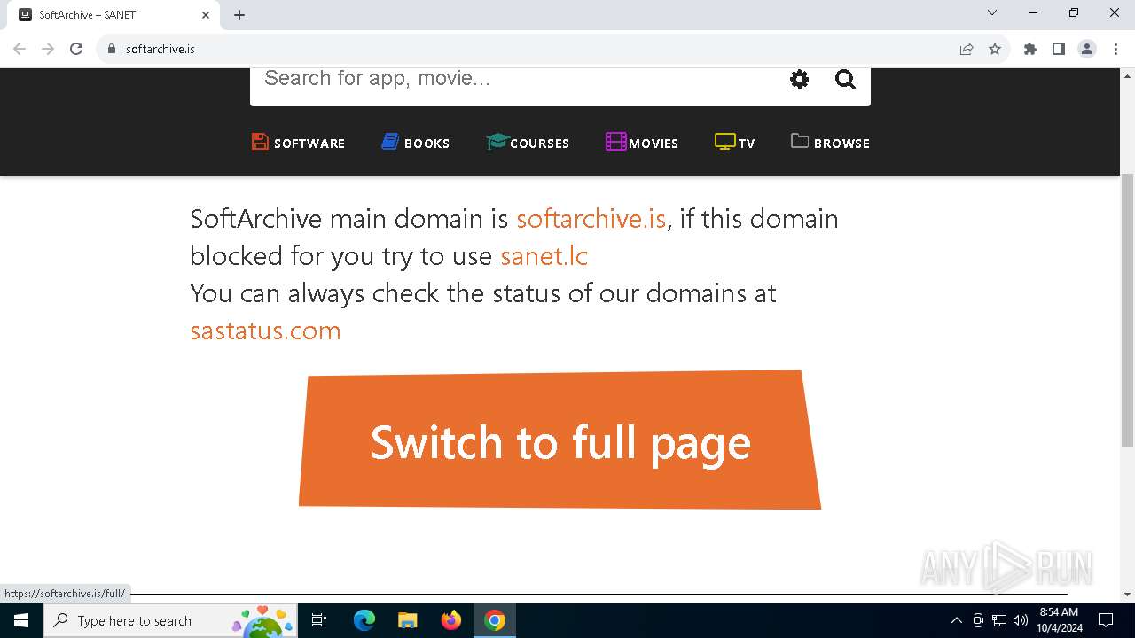This screenshot has width=1135, height=638.
Task: Open search settings gear icon
Action: click(799, 80)
